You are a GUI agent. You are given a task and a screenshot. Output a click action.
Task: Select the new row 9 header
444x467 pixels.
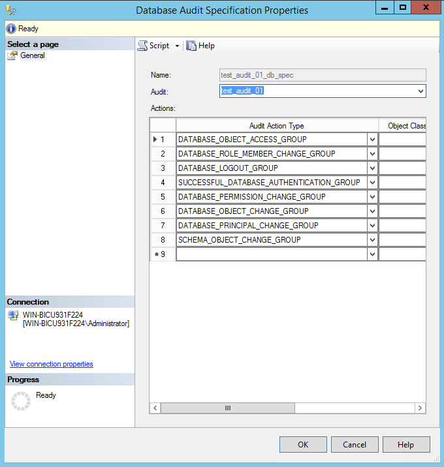[163, 254]
